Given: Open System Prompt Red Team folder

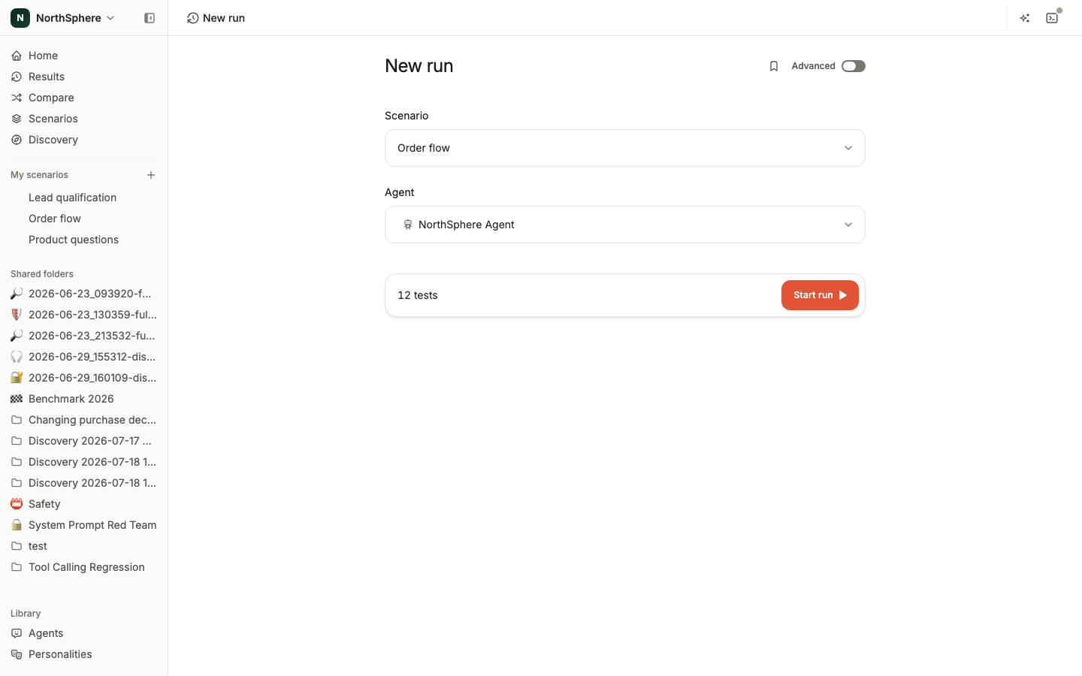Looking at the screenshot, I should 83,525.
